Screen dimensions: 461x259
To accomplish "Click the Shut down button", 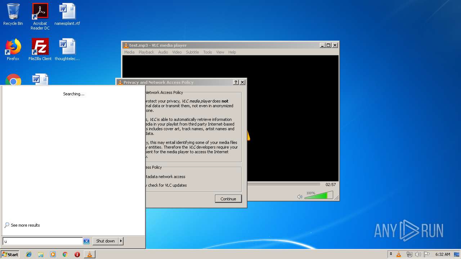I will [106, 241].
